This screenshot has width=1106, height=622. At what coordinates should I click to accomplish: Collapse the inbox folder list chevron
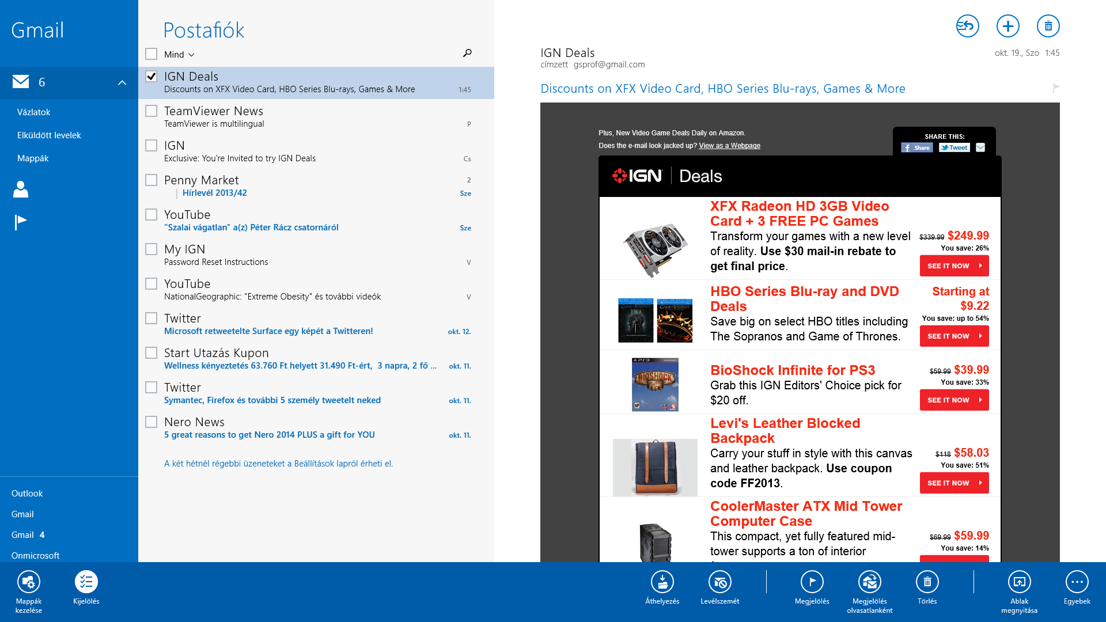point(122,82)
